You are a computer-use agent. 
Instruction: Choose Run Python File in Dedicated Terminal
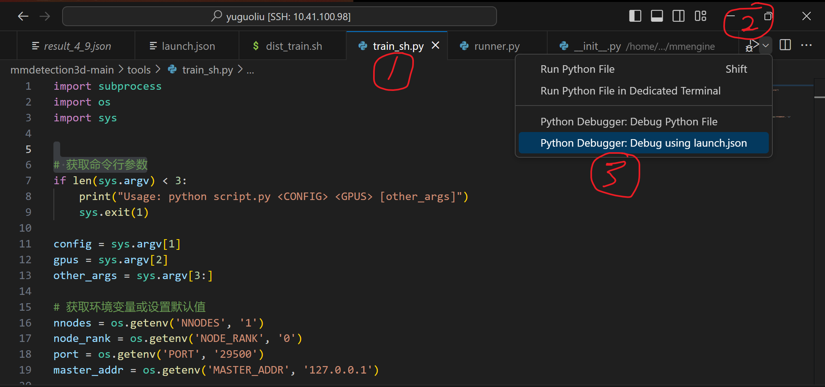coord(630,91)
